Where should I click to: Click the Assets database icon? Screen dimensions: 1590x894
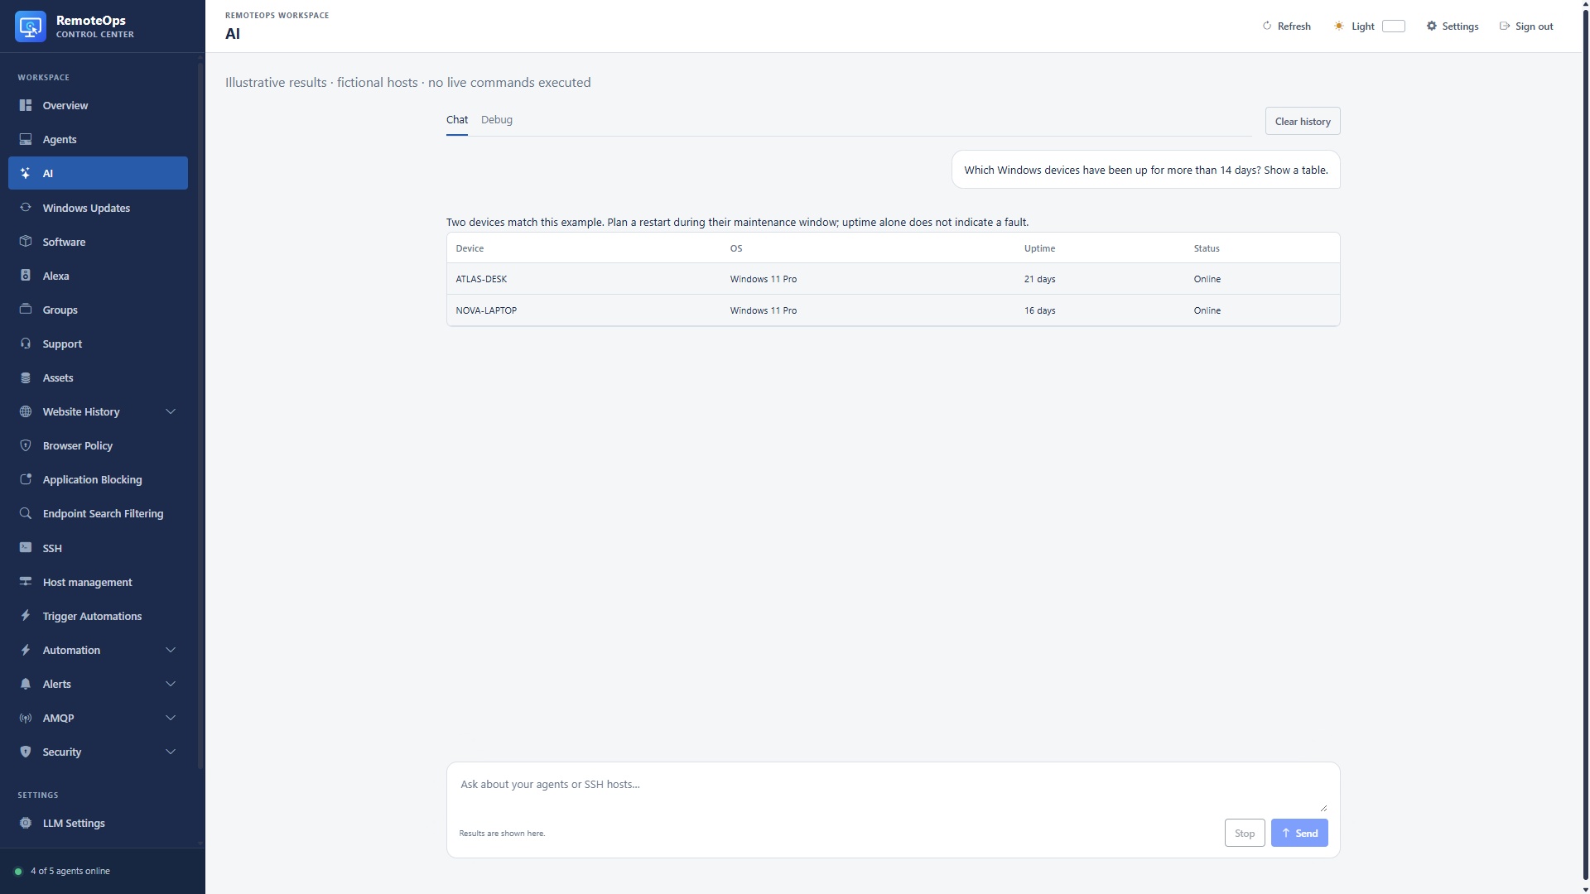pyautogui.click(x=26, y=377)
